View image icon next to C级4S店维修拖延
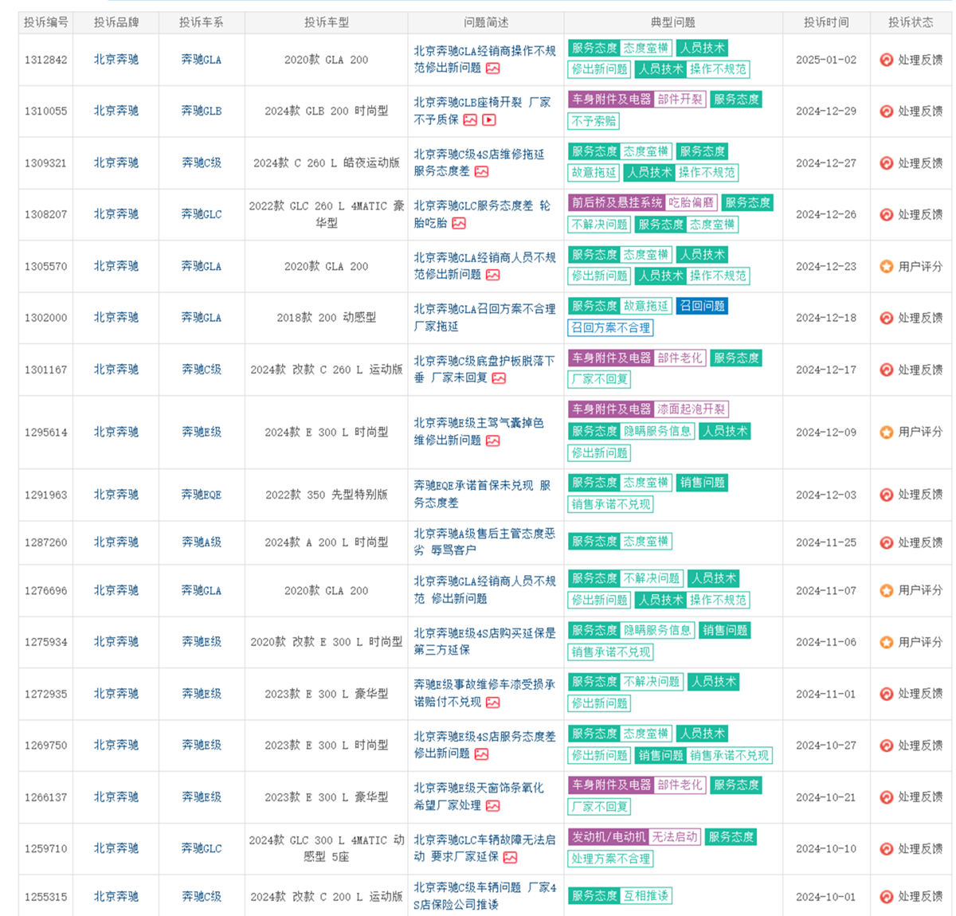The height and width of the screenshot is (916, 956). tap(481, 172)
